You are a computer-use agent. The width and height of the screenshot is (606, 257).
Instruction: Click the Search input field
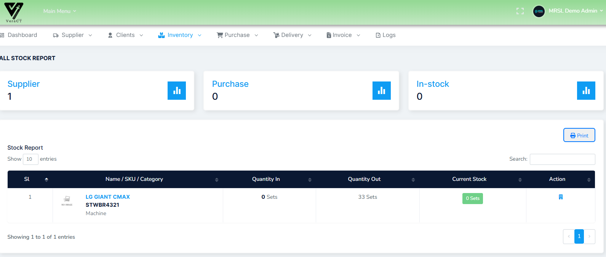click(562, 159)
